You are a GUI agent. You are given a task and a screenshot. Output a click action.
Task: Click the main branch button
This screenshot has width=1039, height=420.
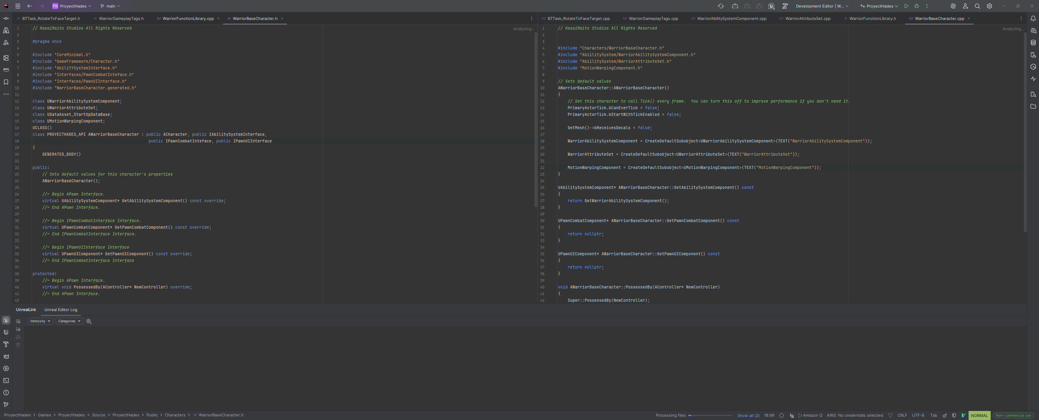[110, 6]
